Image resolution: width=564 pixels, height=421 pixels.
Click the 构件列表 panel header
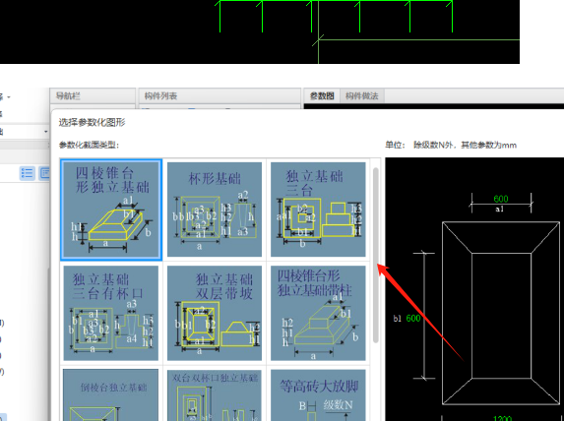(219, 96)
